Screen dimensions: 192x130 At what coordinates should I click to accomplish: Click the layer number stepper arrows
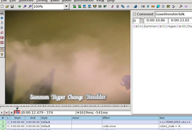point(141,21)
